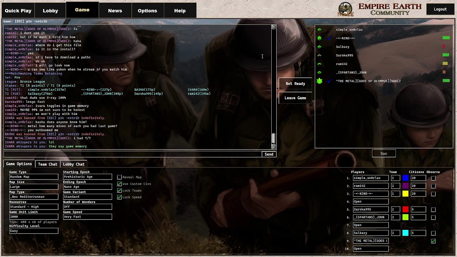Screen dimensions: 457x257
Task: Open Number of Wonders dropdown (Off)
Action: tap(87, 207)
